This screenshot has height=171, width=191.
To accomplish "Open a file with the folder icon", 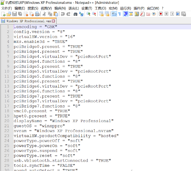I will [x=9, y=14].
